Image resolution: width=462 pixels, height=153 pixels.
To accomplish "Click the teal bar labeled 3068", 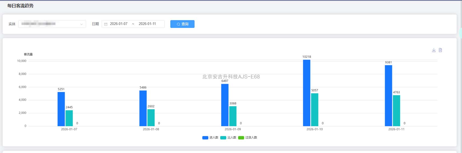I will pos(233,116).
